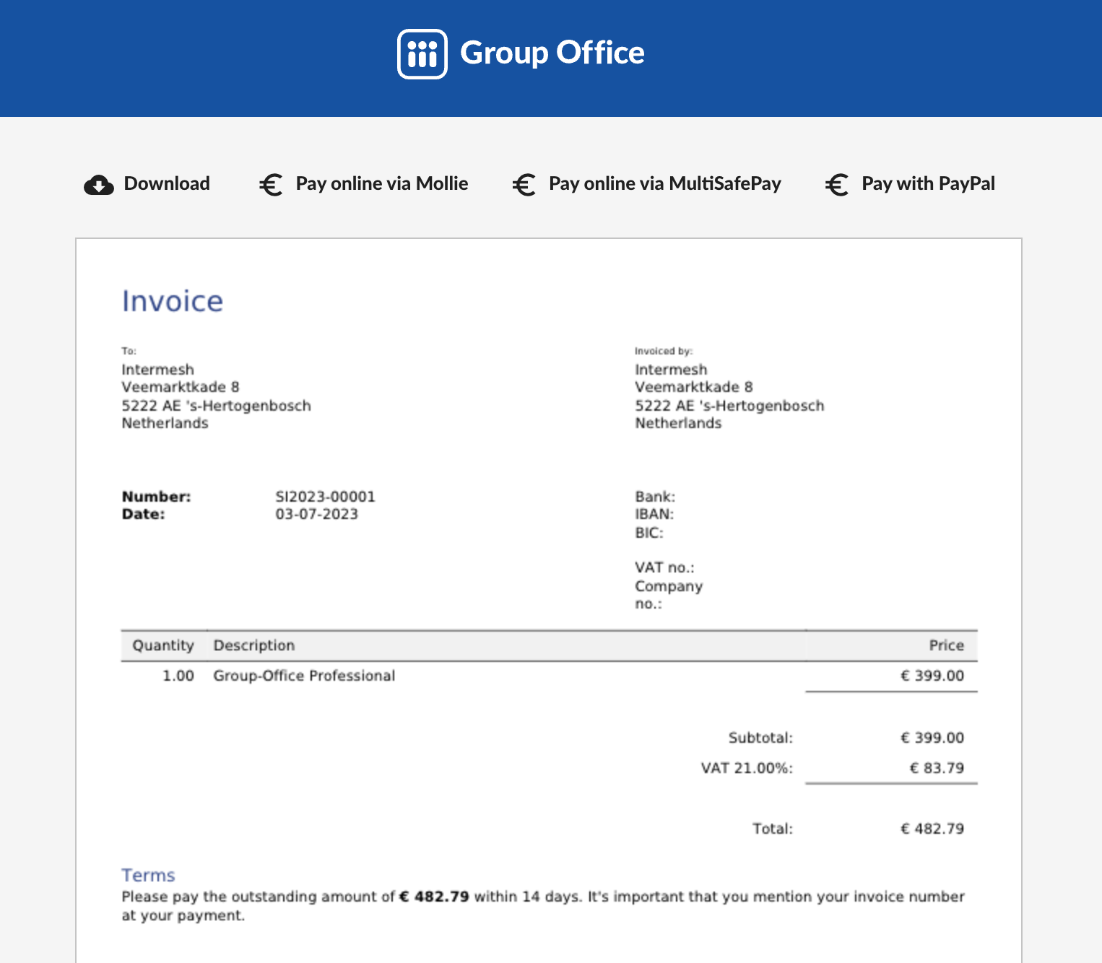This screenshot has width=1102, height=963.
Task: Click the Number: label
Action: [x=156, y=497]
